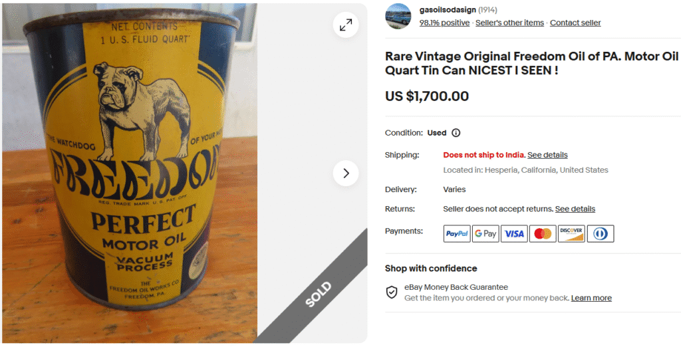The image size is (681, 347).
Task: Click Learn more about Money Back Guarantee
Action: click(591, 298)
